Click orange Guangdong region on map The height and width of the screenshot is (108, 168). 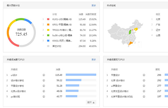pos(130,43)
